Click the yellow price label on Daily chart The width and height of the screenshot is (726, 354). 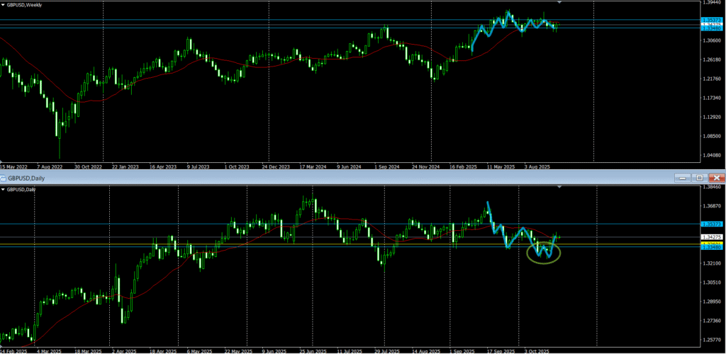(711, 243)
